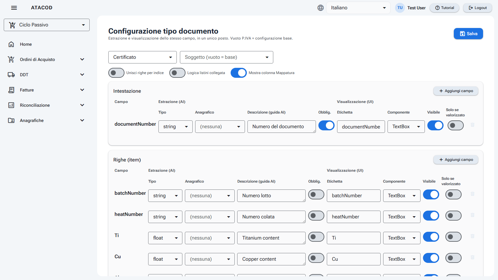Click the globe language icon
The image size is (498, 280).
[321, 8]
